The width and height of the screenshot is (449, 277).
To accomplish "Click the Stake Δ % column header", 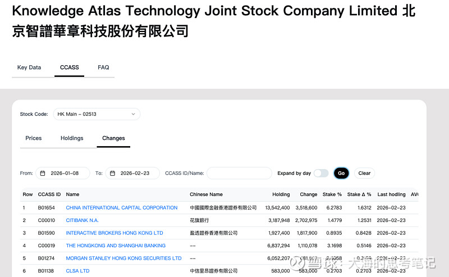I will coord(359,194).
